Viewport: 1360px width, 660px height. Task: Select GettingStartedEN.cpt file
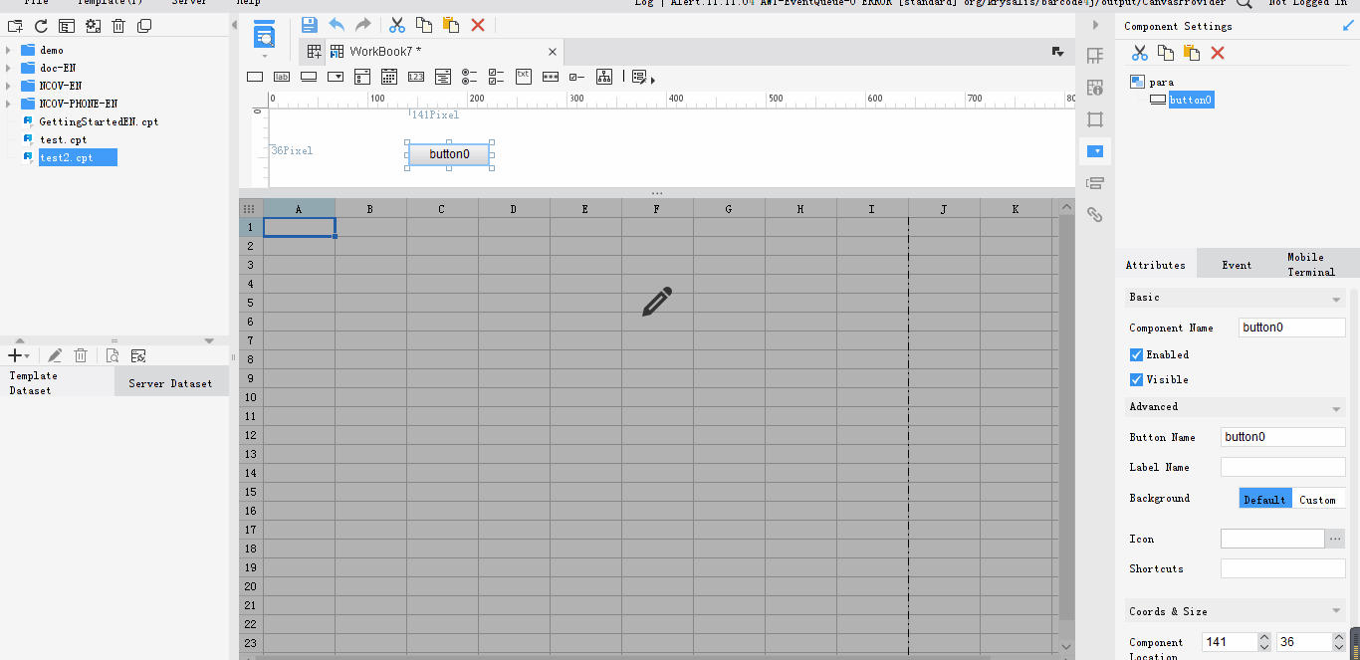click(99, 121)
